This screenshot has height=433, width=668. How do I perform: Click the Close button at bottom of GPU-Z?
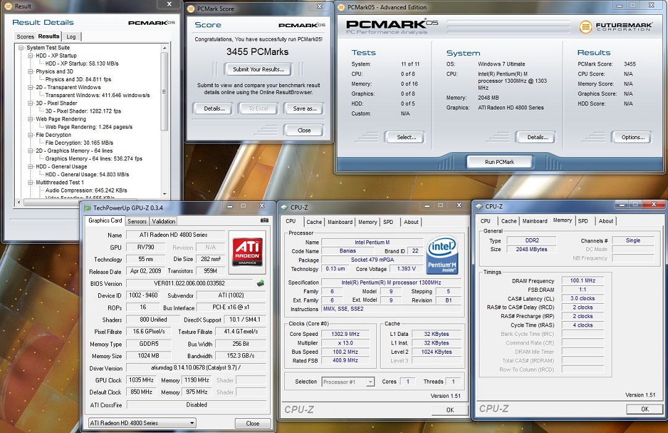(x=253, y=423)
